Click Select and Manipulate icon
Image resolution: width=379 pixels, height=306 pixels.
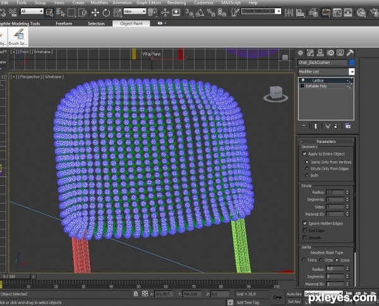165,13
